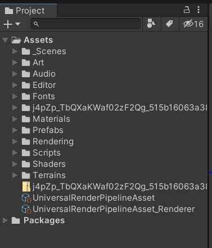Expand the Materials folder arrow
The height and width of the screenshot is (248, 212).
(15, 119)
